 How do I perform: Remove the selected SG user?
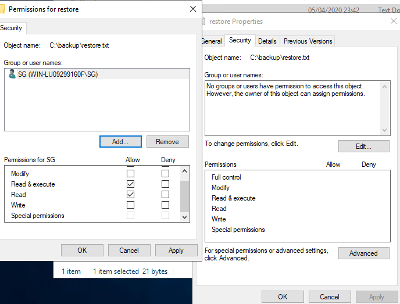167,142
